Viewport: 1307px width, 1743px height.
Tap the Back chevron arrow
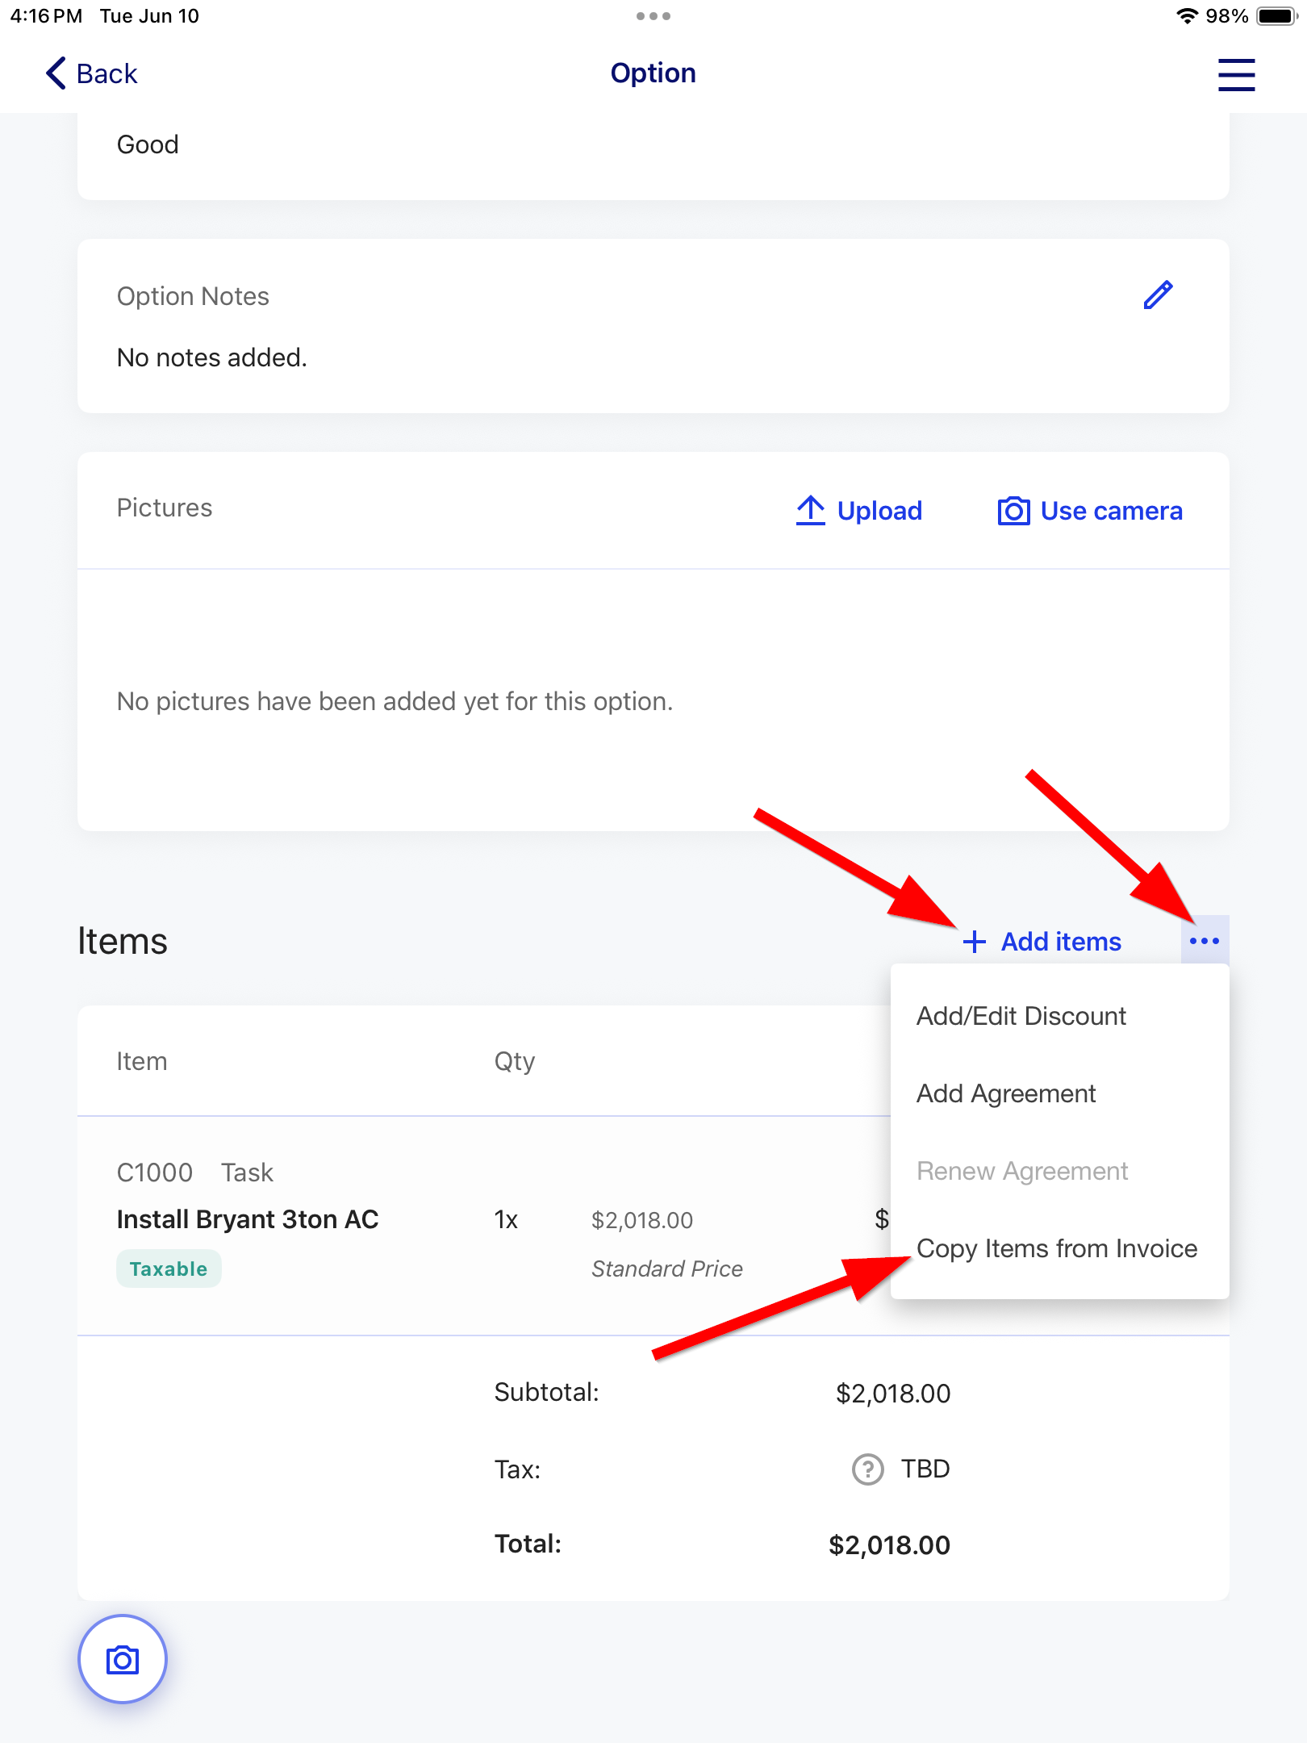click(x=56, y=73)
